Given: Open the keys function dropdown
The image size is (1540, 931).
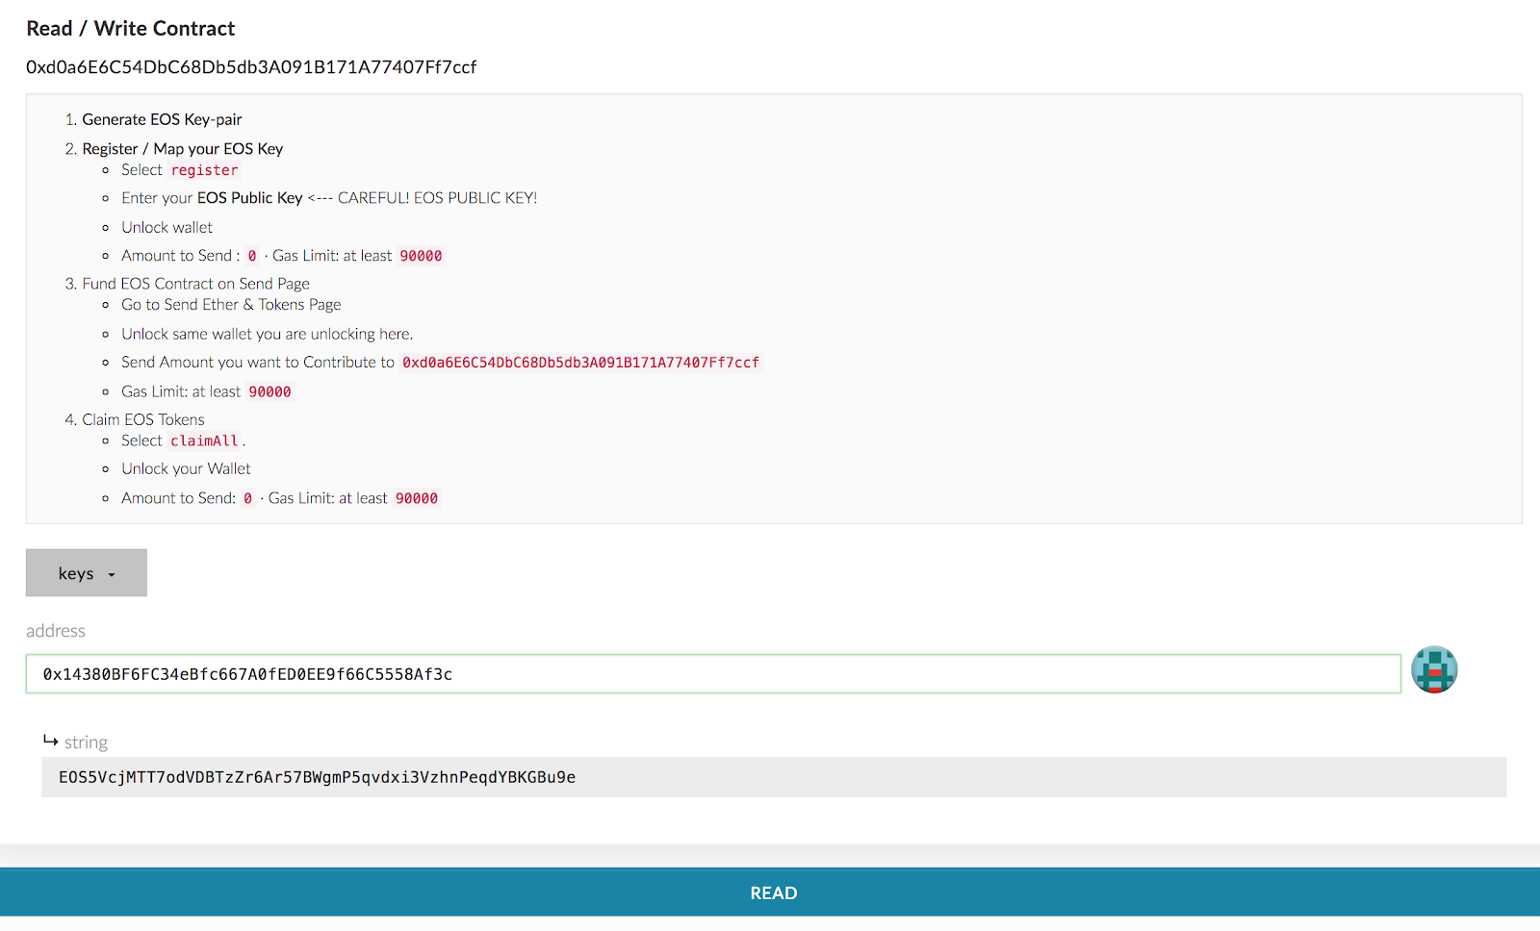Looking at the screenshot, I should (86, 573).
